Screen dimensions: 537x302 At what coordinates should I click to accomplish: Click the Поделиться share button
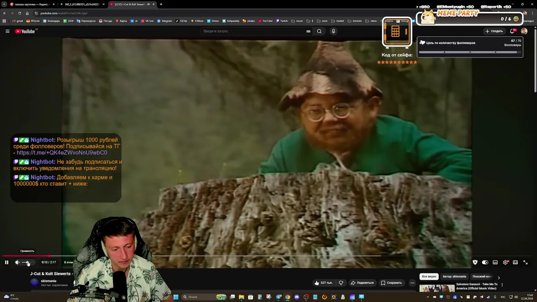tap(362, 283)
